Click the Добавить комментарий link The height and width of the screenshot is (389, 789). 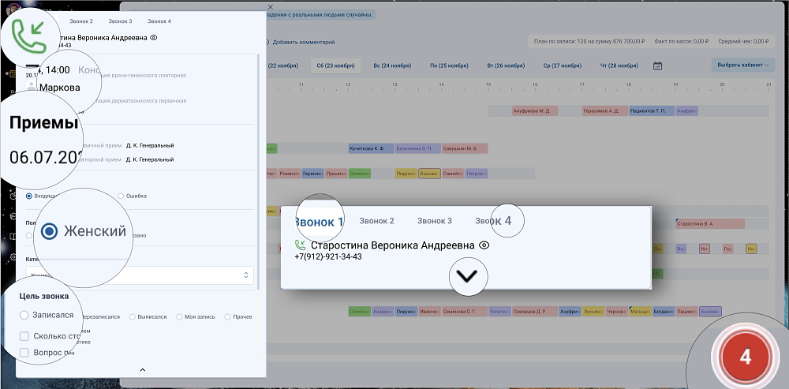pyautogui.click(x=302, y=42)
